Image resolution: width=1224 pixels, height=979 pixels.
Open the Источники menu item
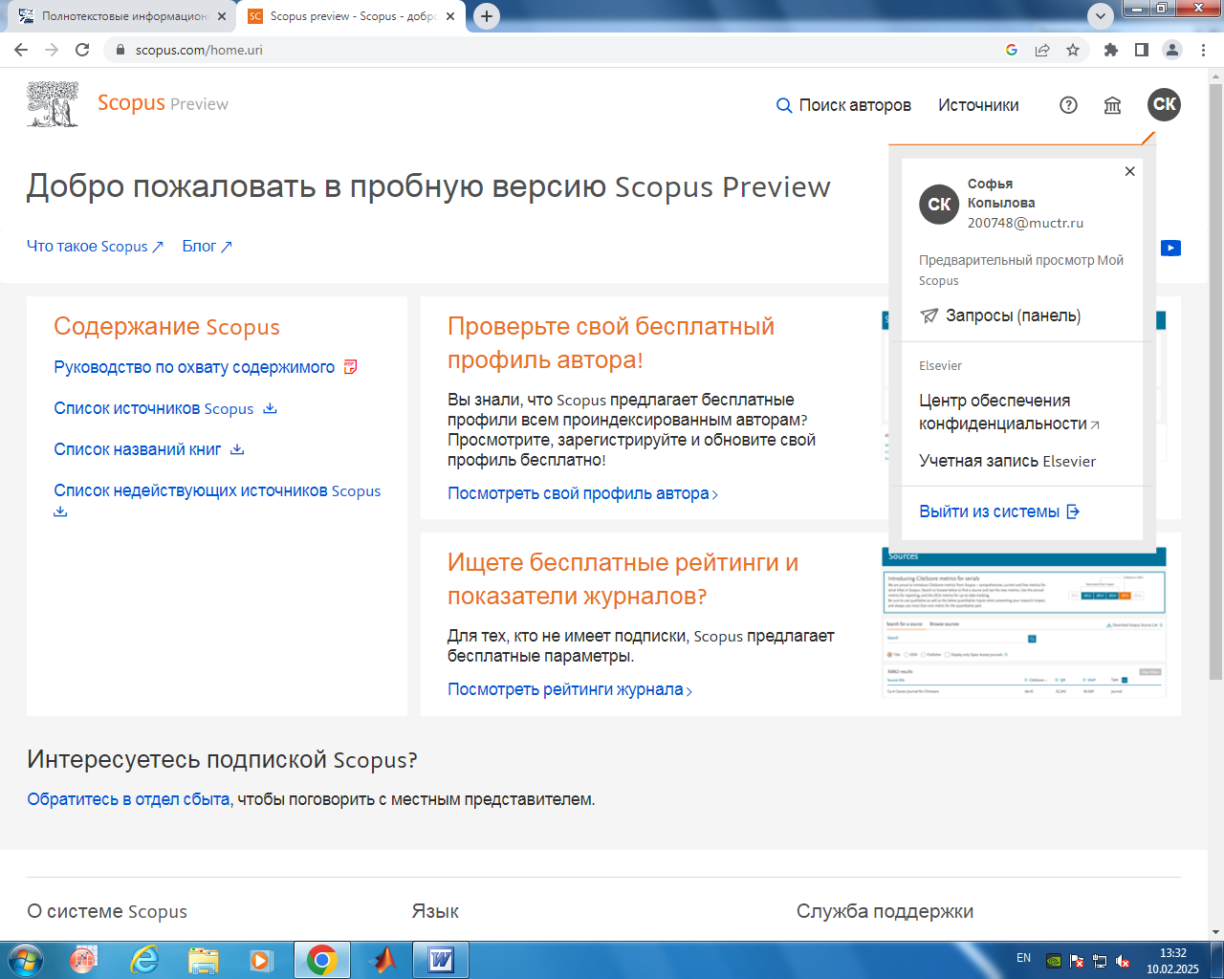click(978, 105)
